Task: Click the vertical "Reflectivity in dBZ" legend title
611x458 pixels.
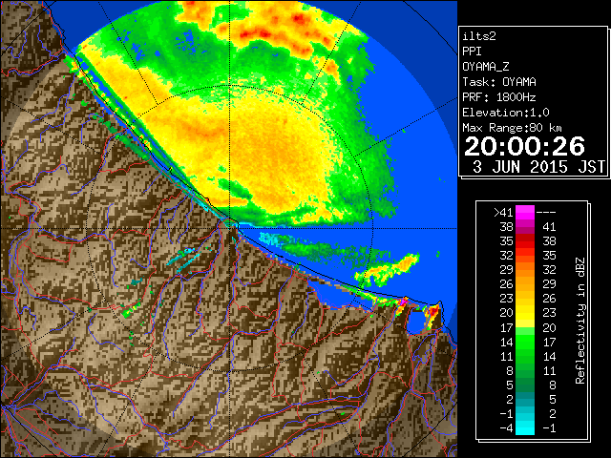Action: click(x=580, y=321)
